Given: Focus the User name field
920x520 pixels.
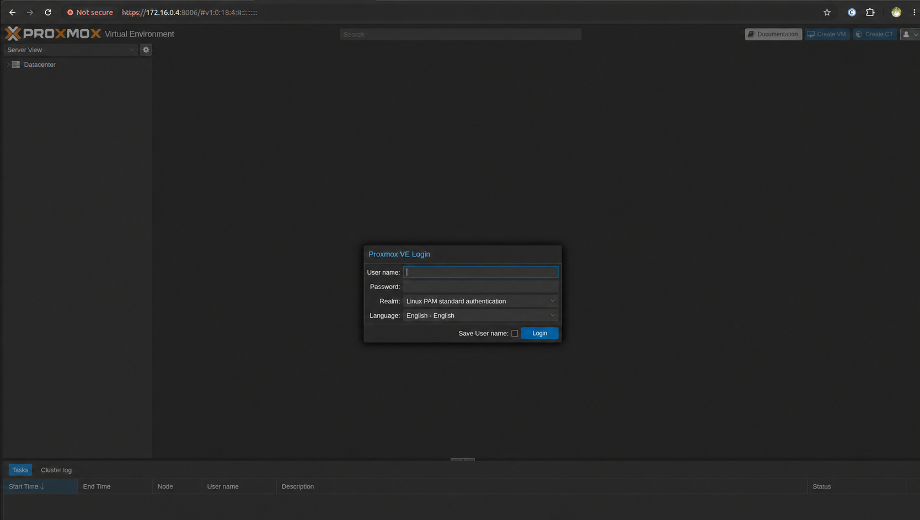Looking at the screenshot, I should click(480, 272).
